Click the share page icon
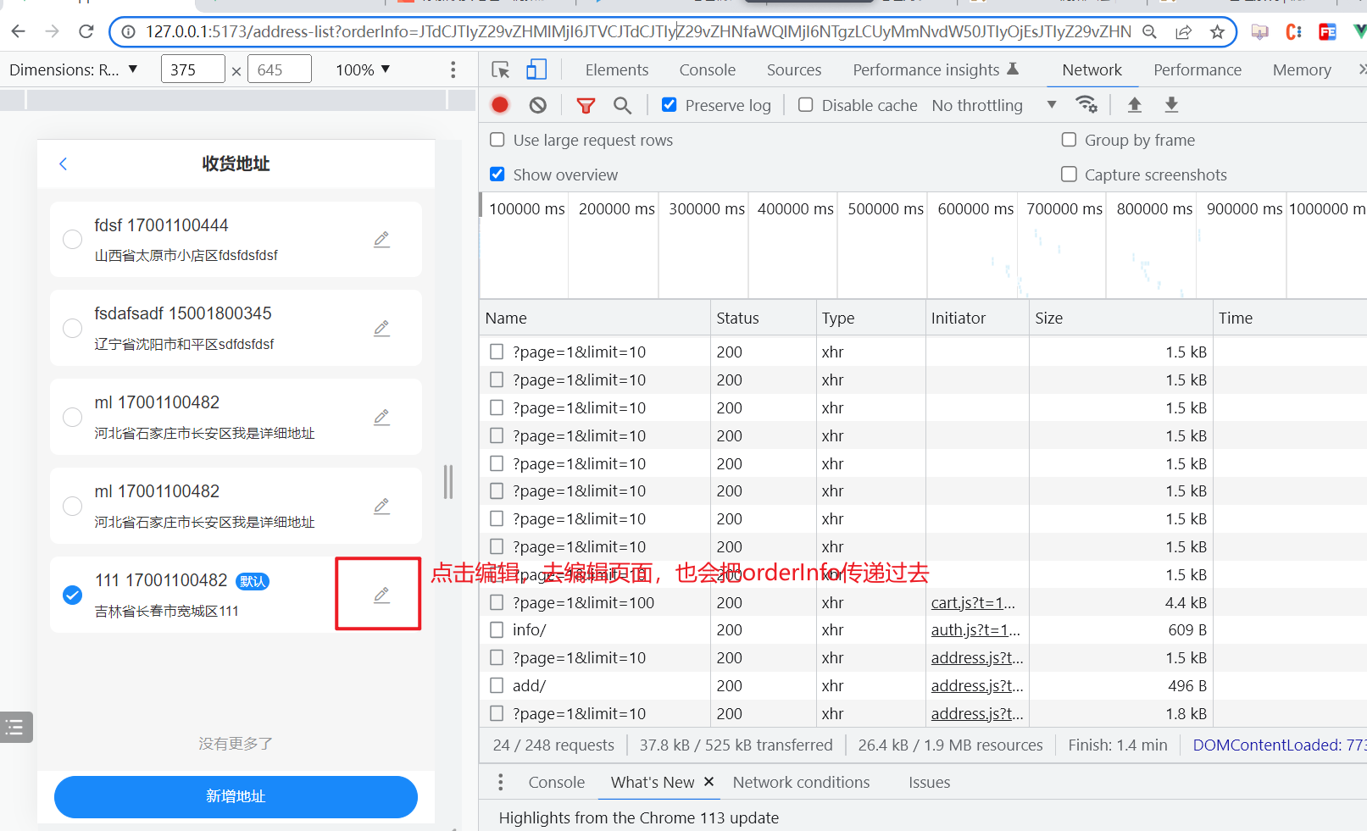The height and width of the screenshot is (831, 1367). pyautogui.click(x=1183, y=32)
